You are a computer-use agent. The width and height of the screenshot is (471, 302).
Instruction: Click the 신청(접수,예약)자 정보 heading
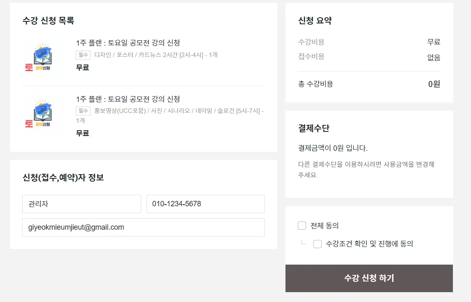coord(63,178)
